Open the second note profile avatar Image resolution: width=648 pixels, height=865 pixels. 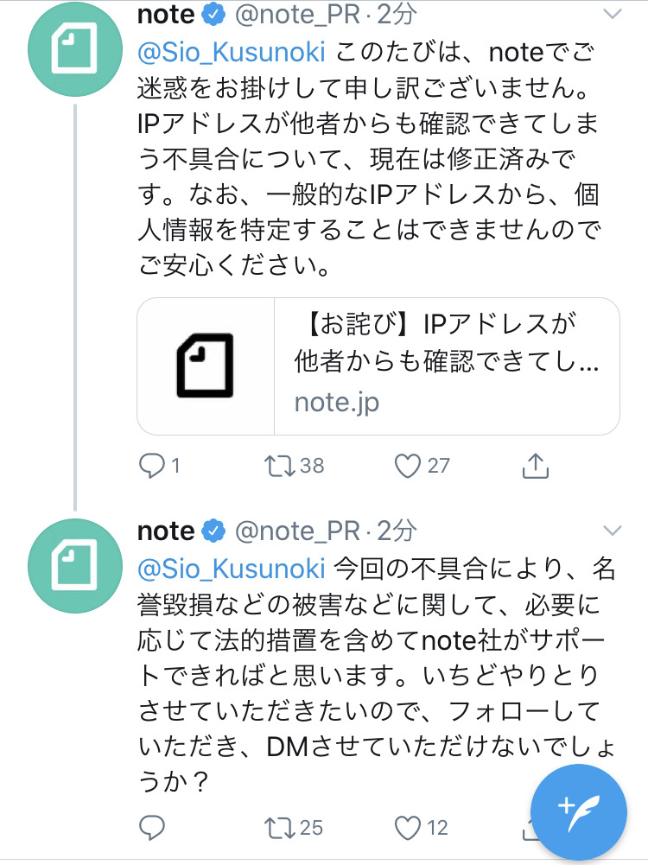coord(75,565)
